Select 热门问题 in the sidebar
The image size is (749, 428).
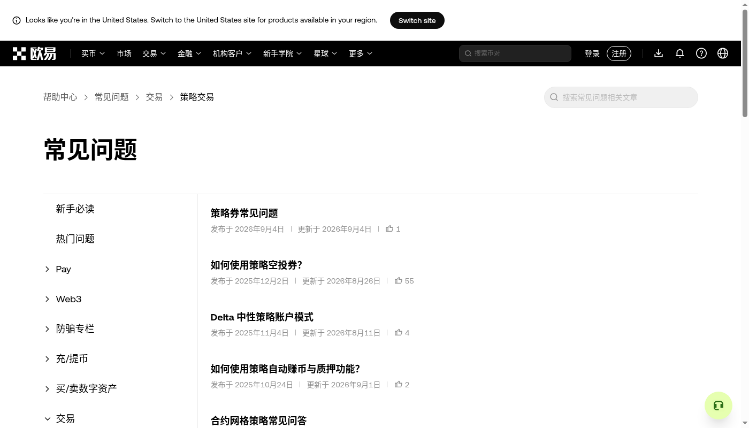tap(75, 239)
